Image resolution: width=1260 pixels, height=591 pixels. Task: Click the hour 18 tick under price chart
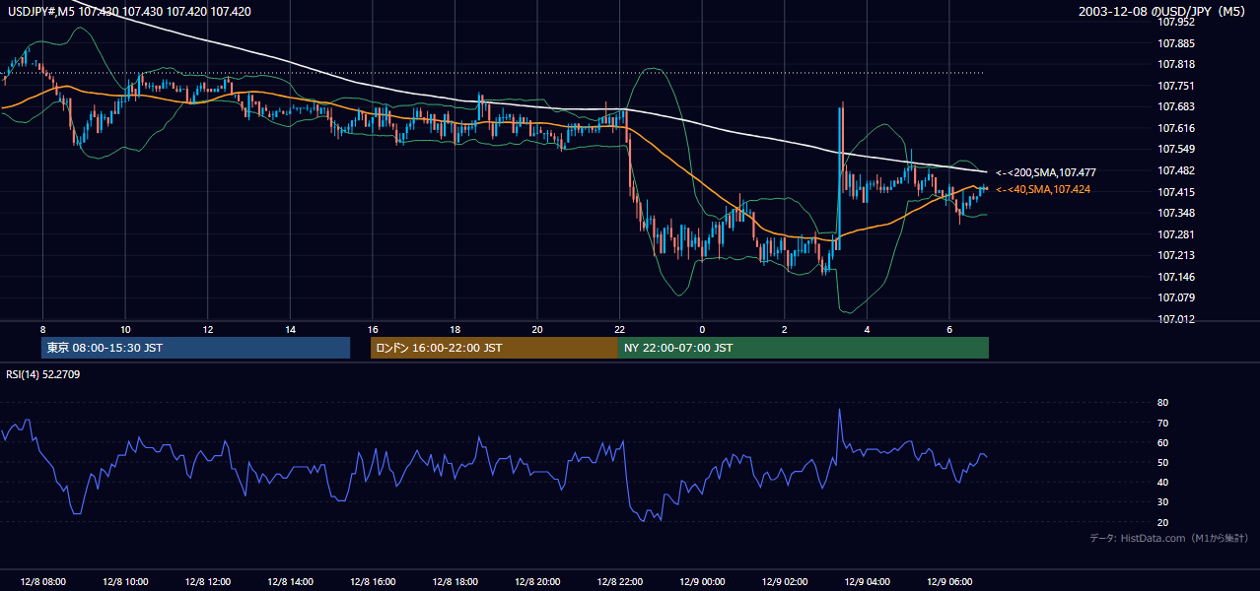(x=455, y=329)
